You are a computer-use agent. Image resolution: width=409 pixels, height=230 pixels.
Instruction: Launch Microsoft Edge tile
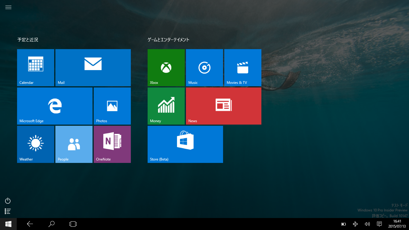pyautogui.click(x=55, y=106)
